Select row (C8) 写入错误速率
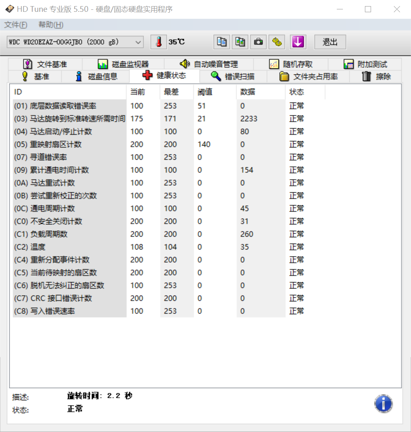This screenshot has width=411, height=432. pos(168,311)
